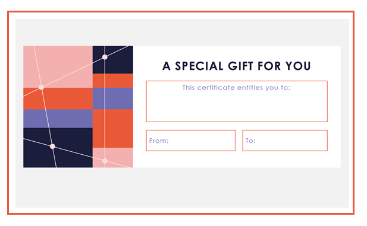Select the large navy rectangle at bottom-left
Image resolution: width=367 pixels, height=226 pixels.
pos(58,148)
